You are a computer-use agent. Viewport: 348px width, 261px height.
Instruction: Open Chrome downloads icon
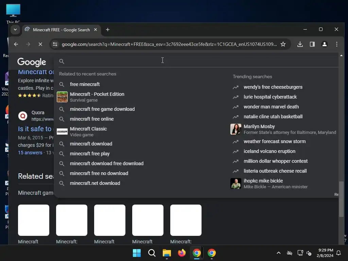pyautogui.click(x=300, y=44)
